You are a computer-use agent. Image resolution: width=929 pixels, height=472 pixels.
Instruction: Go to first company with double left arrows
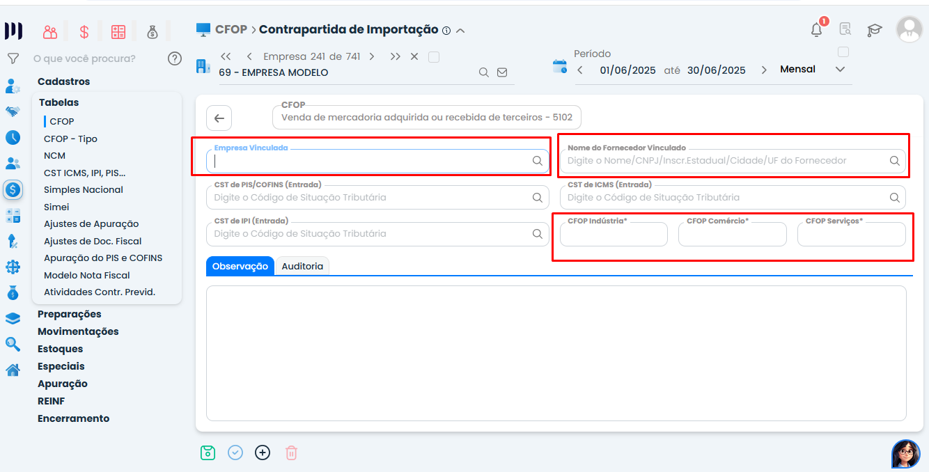(x=226, y=56)
